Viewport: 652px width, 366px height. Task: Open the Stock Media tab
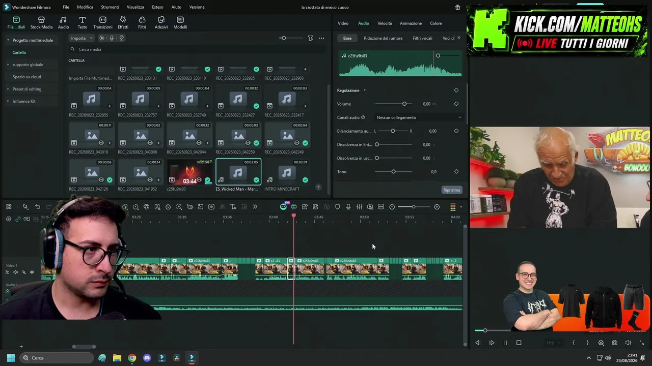[x=41, y=23]
